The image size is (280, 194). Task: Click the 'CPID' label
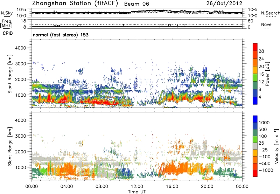pos(8,33)
